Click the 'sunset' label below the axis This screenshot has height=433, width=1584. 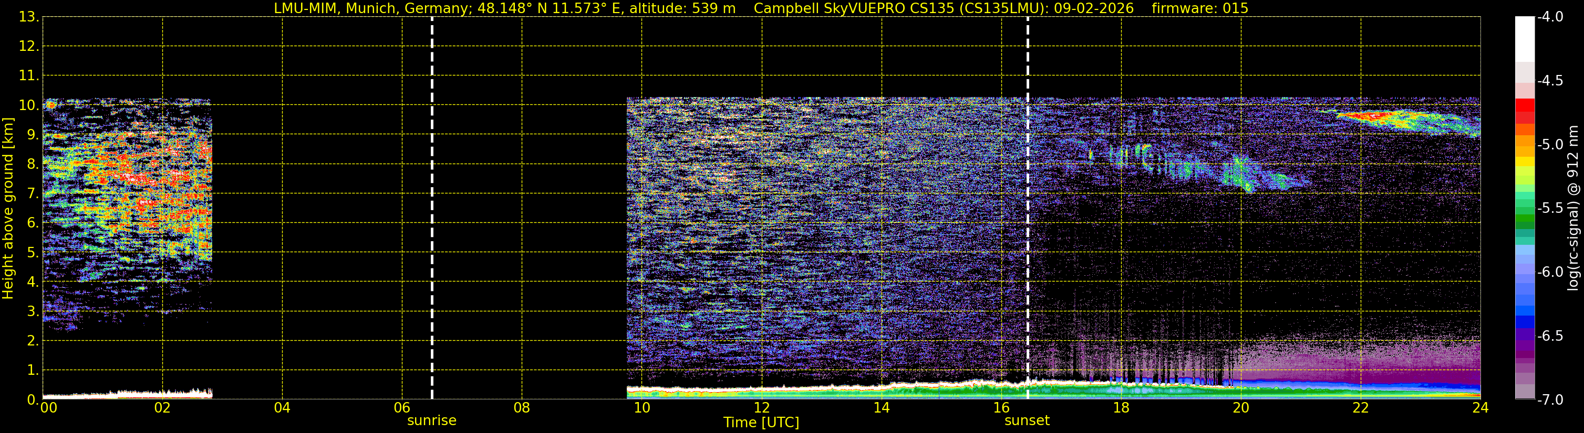[x=1027, y=421]
